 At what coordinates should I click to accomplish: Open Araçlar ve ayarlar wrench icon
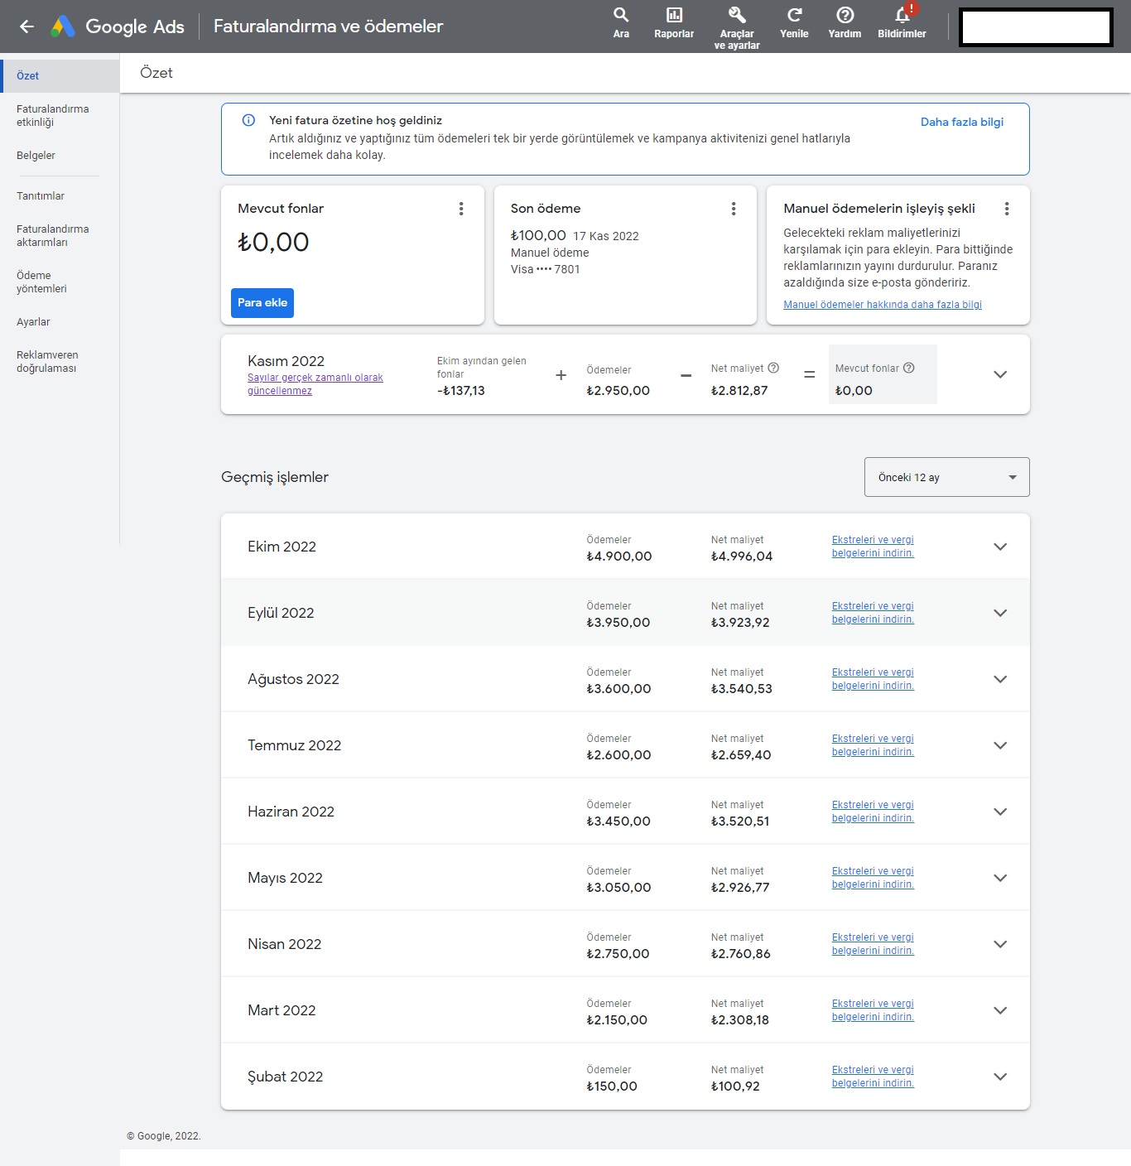(737, 28)
